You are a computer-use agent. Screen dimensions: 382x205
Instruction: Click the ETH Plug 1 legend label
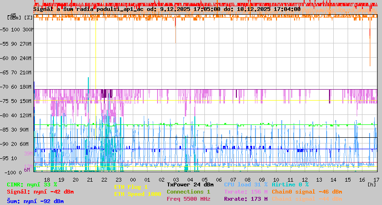tap(131, 187)
